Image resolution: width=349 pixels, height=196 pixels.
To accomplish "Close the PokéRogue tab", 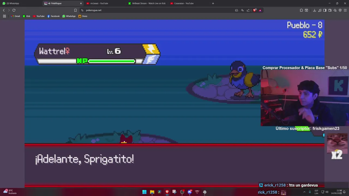I will pos(81,3).
